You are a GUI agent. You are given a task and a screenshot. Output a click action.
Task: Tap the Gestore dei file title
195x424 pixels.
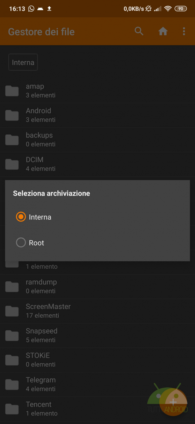coord(41,32)
